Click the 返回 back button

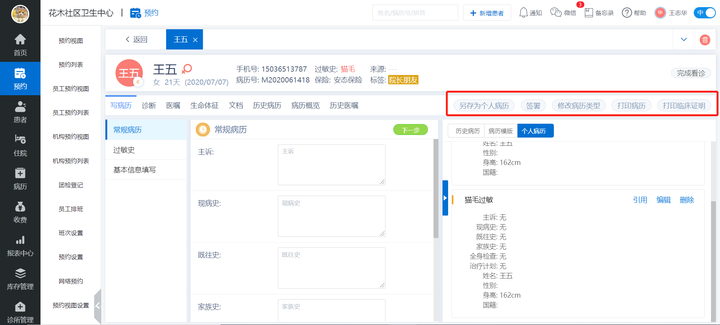tap(136, 39)
